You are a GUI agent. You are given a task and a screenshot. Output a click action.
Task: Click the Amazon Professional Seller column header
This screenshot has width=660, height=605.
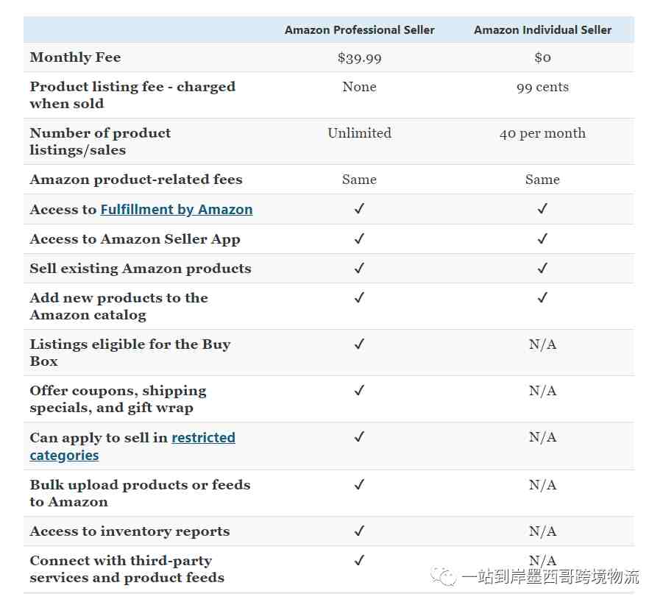pyautogui.click(x=360, y=30)
